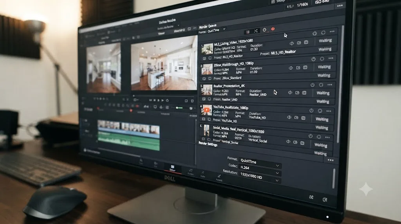
Task: Click edit icon on YouTube_RealEstate job row
Action: 296,117
